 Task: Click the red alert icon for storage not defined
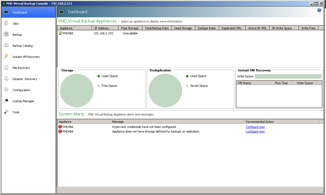click(60, 131)
